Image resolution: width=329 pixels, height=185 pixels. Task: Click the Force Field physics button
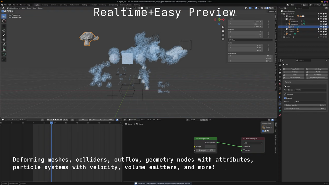click(293, 69)
